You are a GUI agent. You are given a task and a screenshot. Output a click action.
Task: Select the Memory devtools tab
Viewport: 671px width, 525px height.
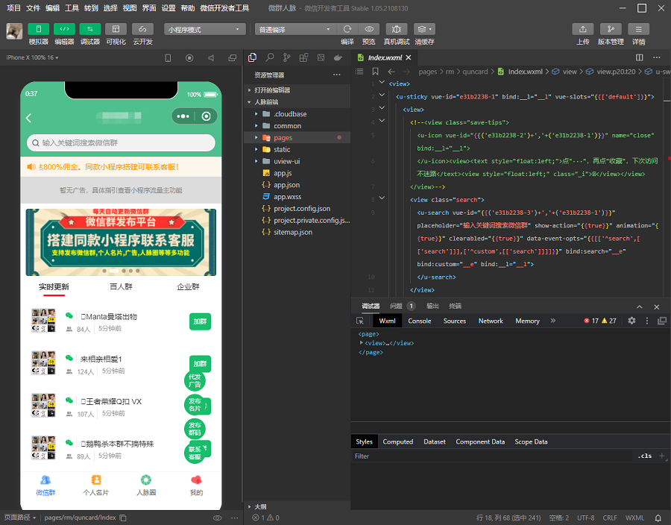point(527,321)
